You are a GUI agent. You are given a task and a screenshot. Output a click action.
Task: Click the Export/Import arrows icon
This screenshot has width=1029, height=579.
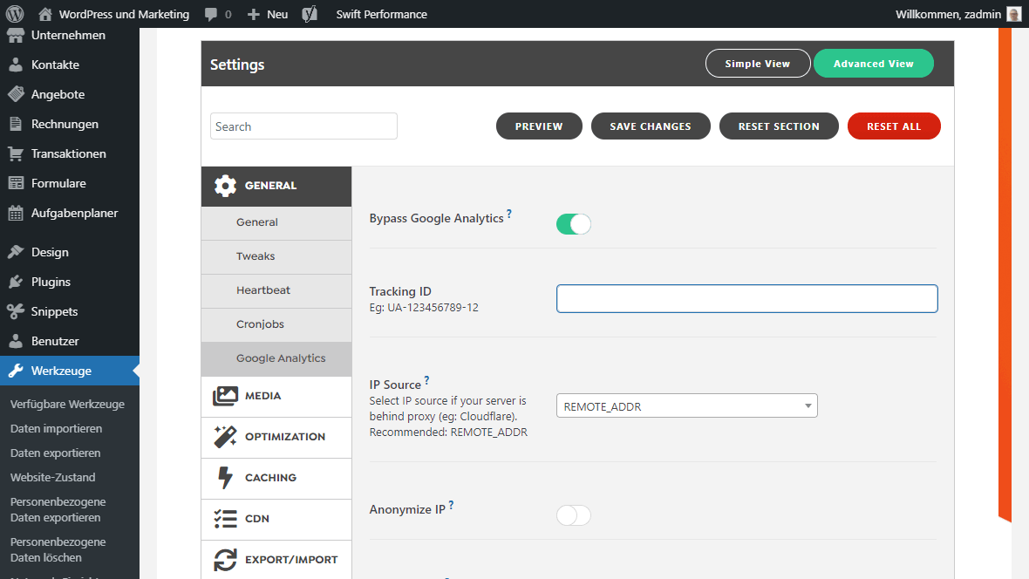pos(225,560)
